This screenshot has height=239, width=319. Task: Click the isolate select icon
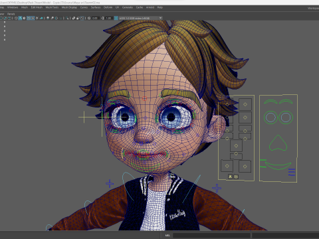coord(67,18)
